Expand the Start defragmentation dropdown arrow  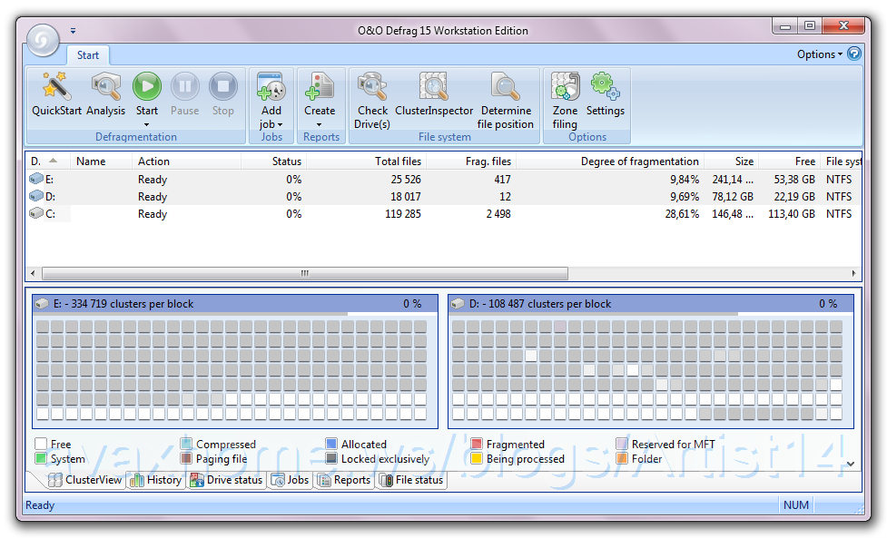(x=147, y=124)
